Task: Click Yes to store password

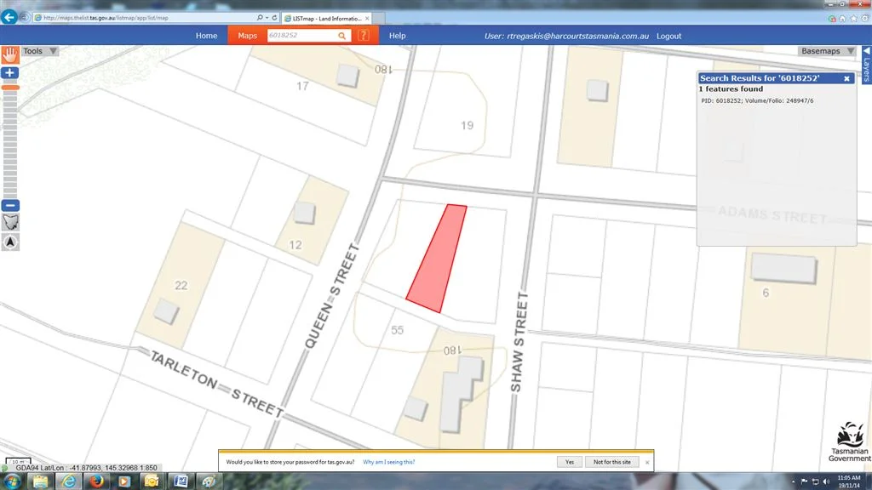Action: 569,462
